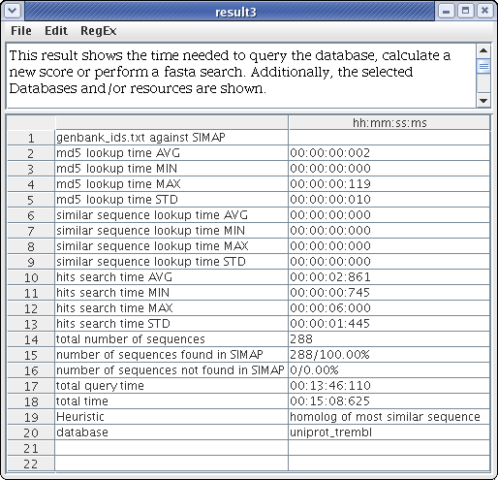The width and height of the screenshot is (498, 480).
Task: Click the description scroll up arrow
Action: pyautogui.click(x=483, y=50)
